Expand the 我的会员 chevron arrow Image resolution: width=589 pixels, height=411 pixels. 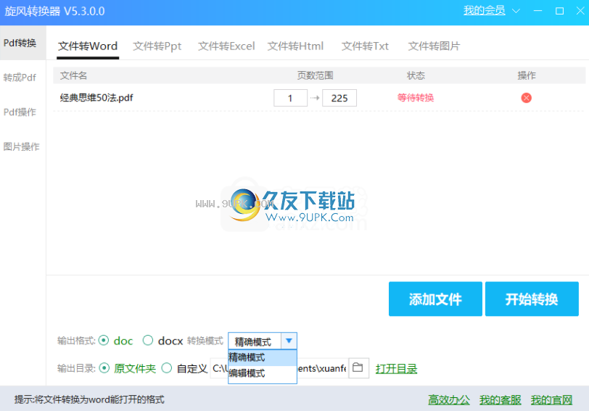516,11
